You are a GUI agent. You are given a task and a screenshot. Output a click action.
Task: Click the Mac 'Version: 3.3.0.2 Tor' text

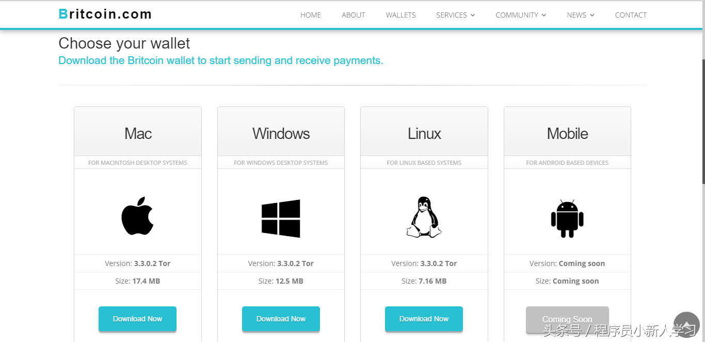pyautogui.click(x=138, y=263)
